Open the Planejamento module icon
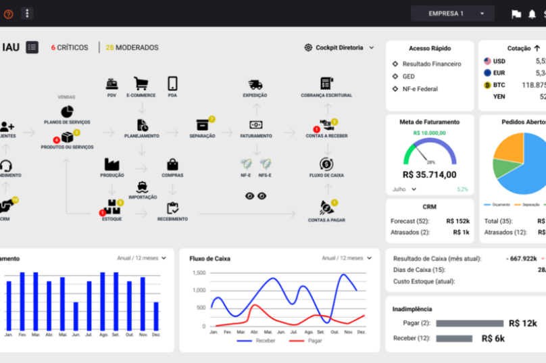The image size is (546, 363). 142,126
